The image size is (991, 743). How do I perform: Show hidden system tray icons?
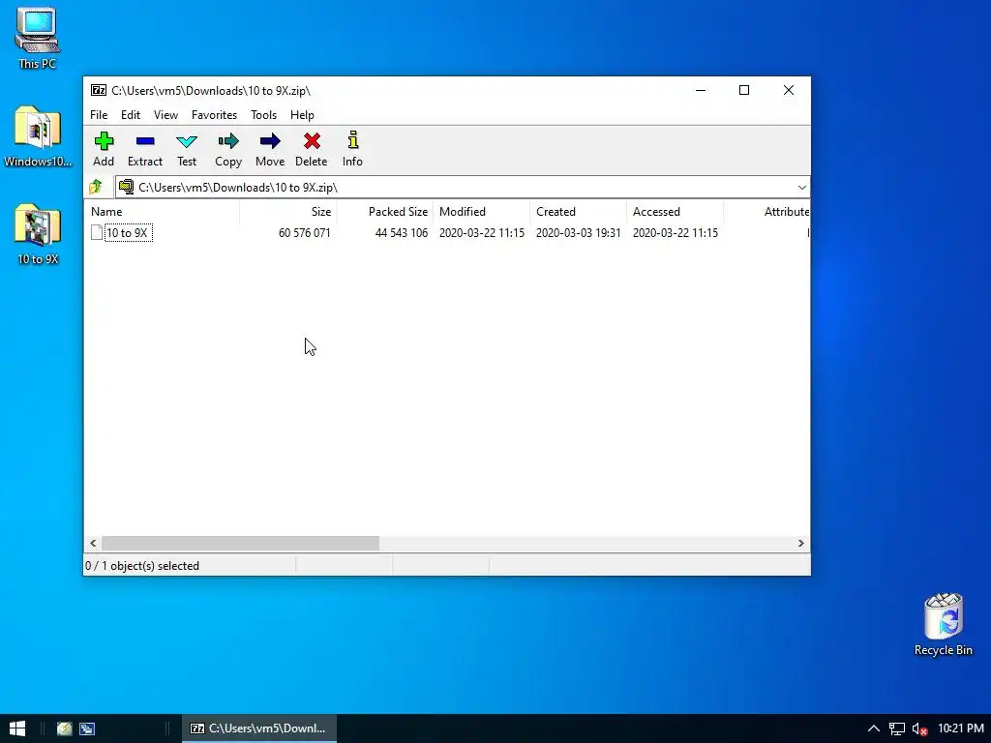coord(874,728)
